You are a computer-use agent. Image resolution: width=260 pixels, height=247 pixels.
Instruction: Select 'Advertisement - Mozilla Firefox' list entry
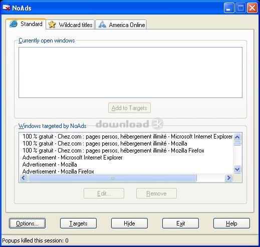coord(58,171)
